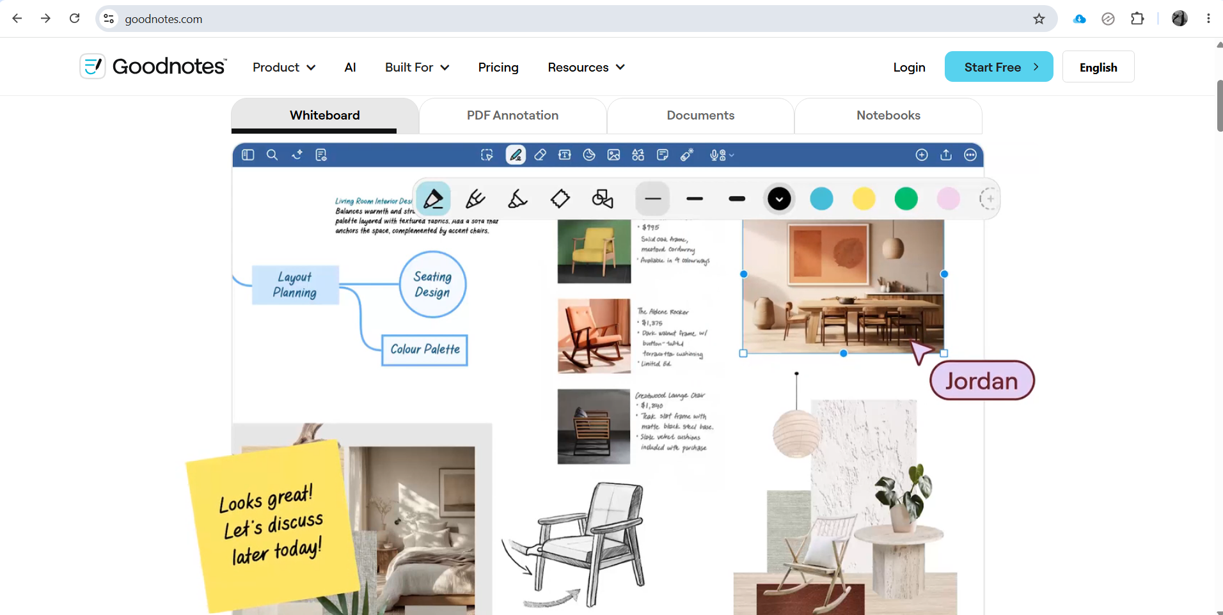Select the diamond shape tool
1223x615 pixels.
tap(560, 199)
